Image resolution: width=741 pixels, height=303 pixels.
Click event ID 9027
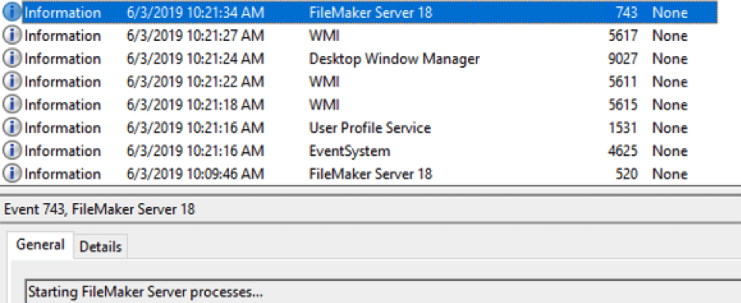623,58
